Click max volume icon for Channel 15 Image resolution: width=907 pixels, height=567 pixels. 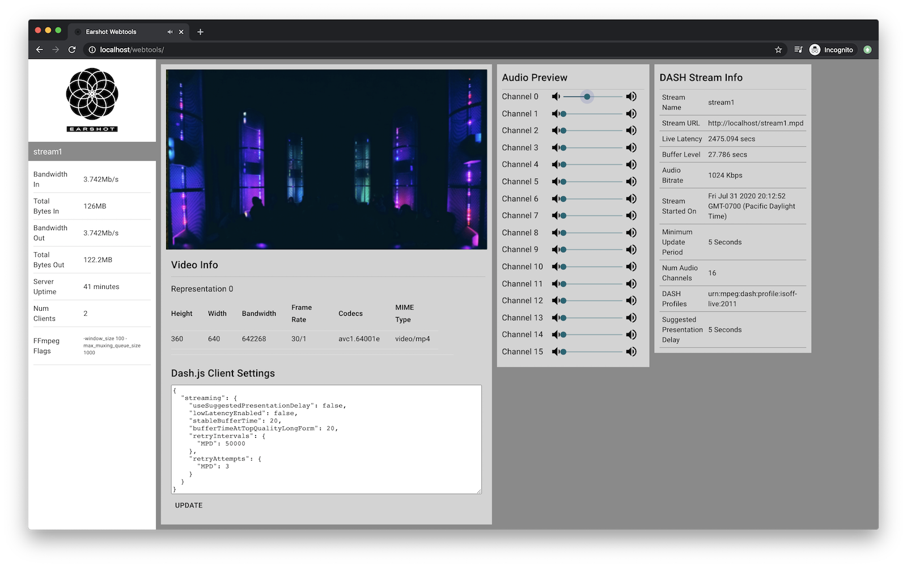coord(631,352)
